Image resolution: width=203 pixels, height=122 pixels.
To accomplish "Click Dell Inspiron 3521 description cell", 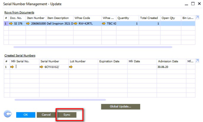I will (x=60, y=23).
